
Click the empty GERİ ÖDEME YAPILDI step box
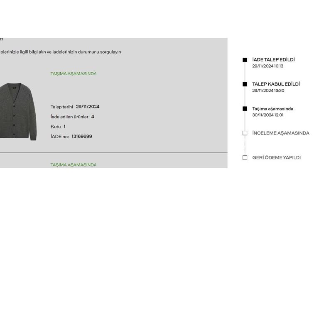coord(245,157)
